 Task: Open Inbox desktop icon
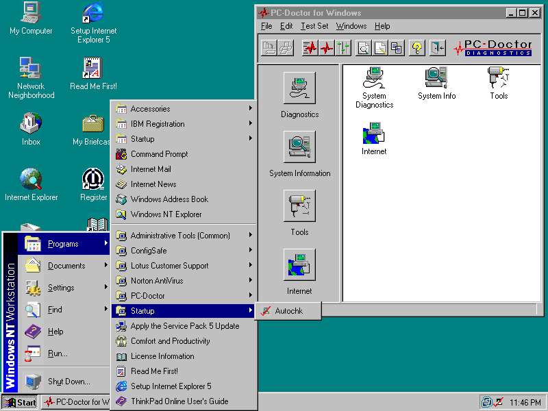pos(31,129)
